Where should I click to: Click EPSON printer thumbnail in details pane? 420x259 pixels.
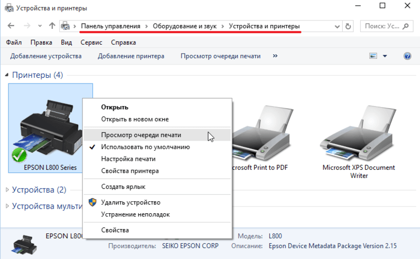point(24,244)
